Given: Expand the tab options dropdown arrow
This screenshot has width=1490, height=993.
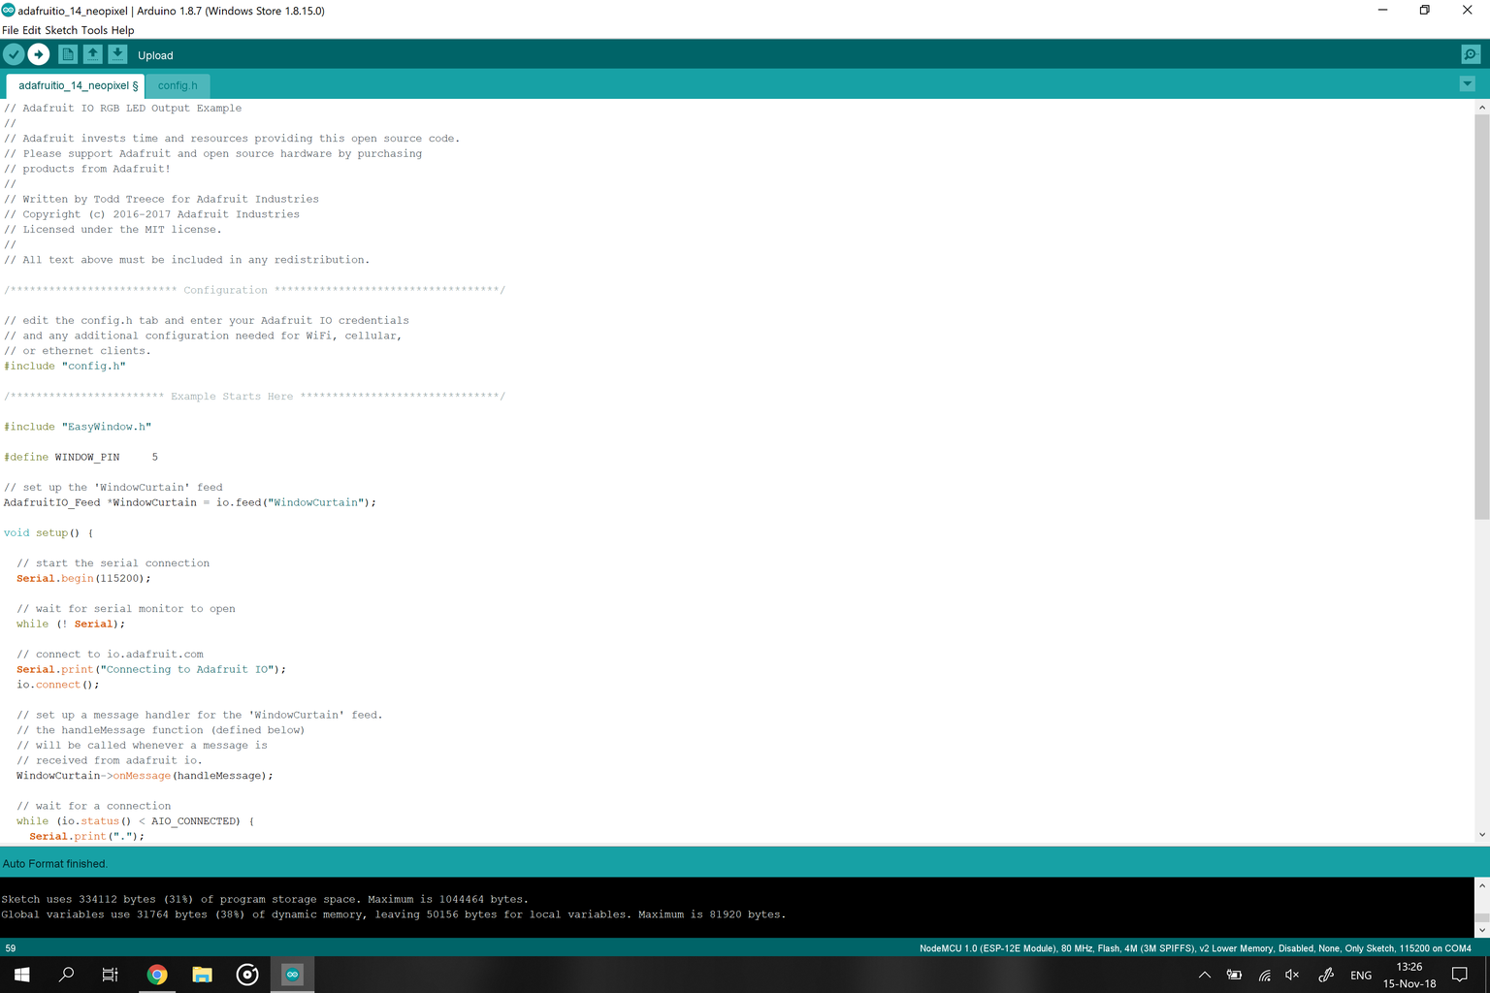Looking at the screenshot, I should tap(1468, 84).
